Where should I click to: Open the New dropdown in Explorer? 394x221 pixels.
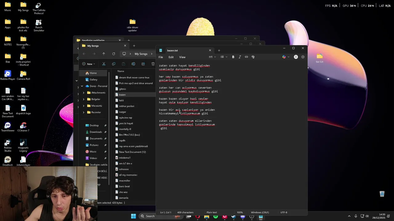(89, 64)
